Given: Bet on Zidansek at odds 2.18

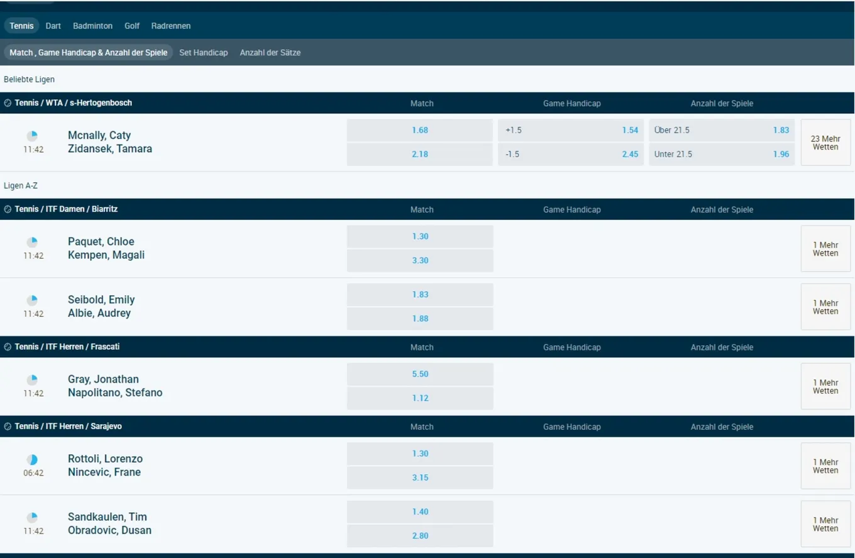Looking at the screenshot, I should (420, 154).
